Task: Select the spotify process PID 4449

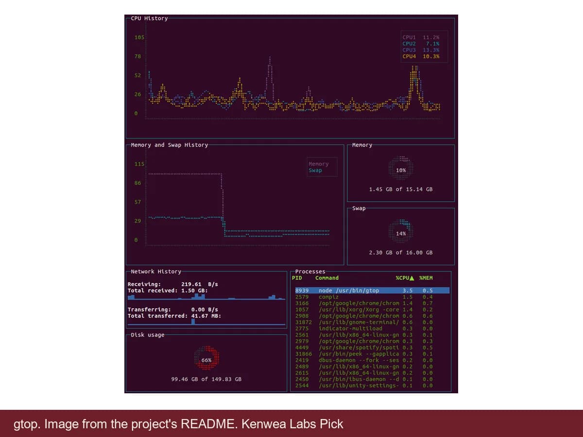Action: 372,348
